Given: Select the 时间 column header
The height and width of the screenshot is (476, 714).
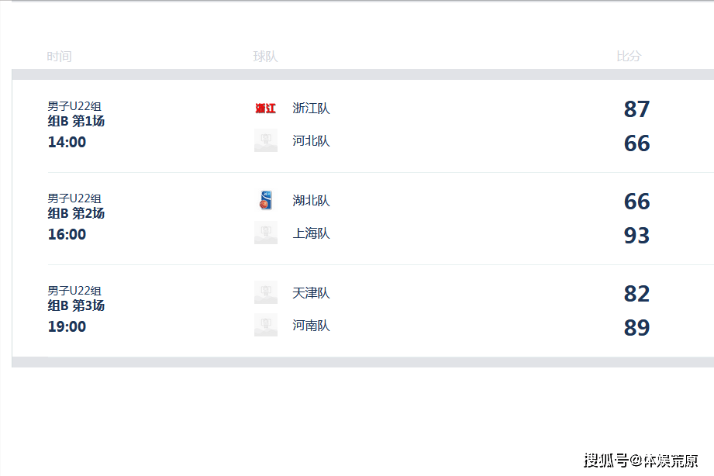Looking at the screenshot, I should [59, 57].
